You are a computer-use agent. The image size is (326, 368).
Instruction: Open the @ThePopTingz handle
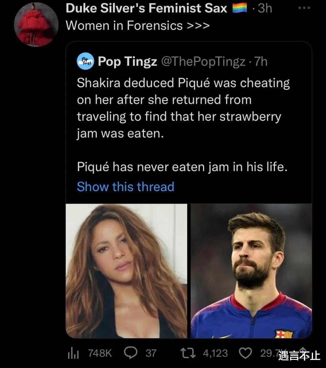203,62
